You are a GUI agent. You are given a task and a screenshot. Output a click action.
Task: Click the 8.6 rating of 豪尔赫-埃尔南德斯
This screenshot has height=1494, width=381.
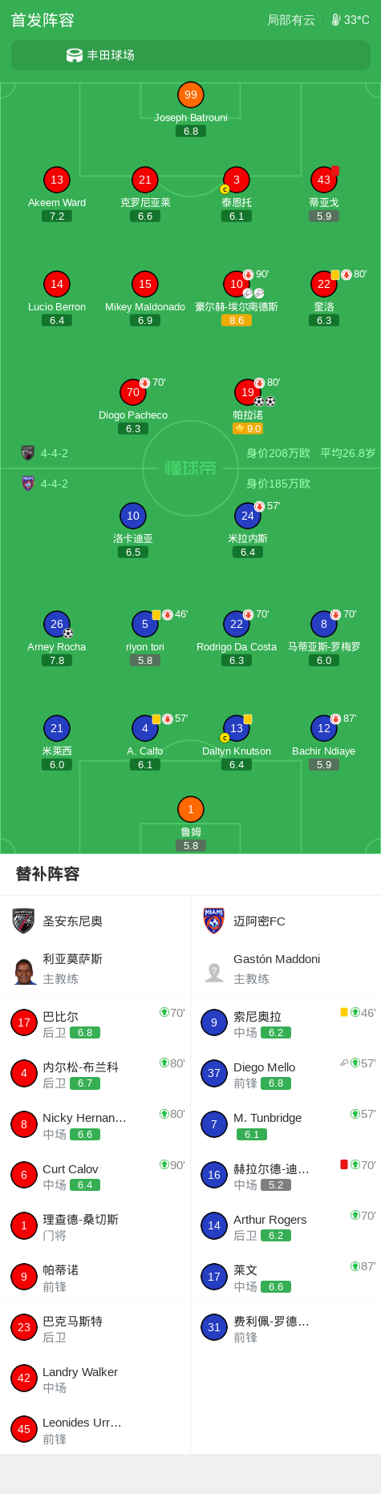pos(237,320)
